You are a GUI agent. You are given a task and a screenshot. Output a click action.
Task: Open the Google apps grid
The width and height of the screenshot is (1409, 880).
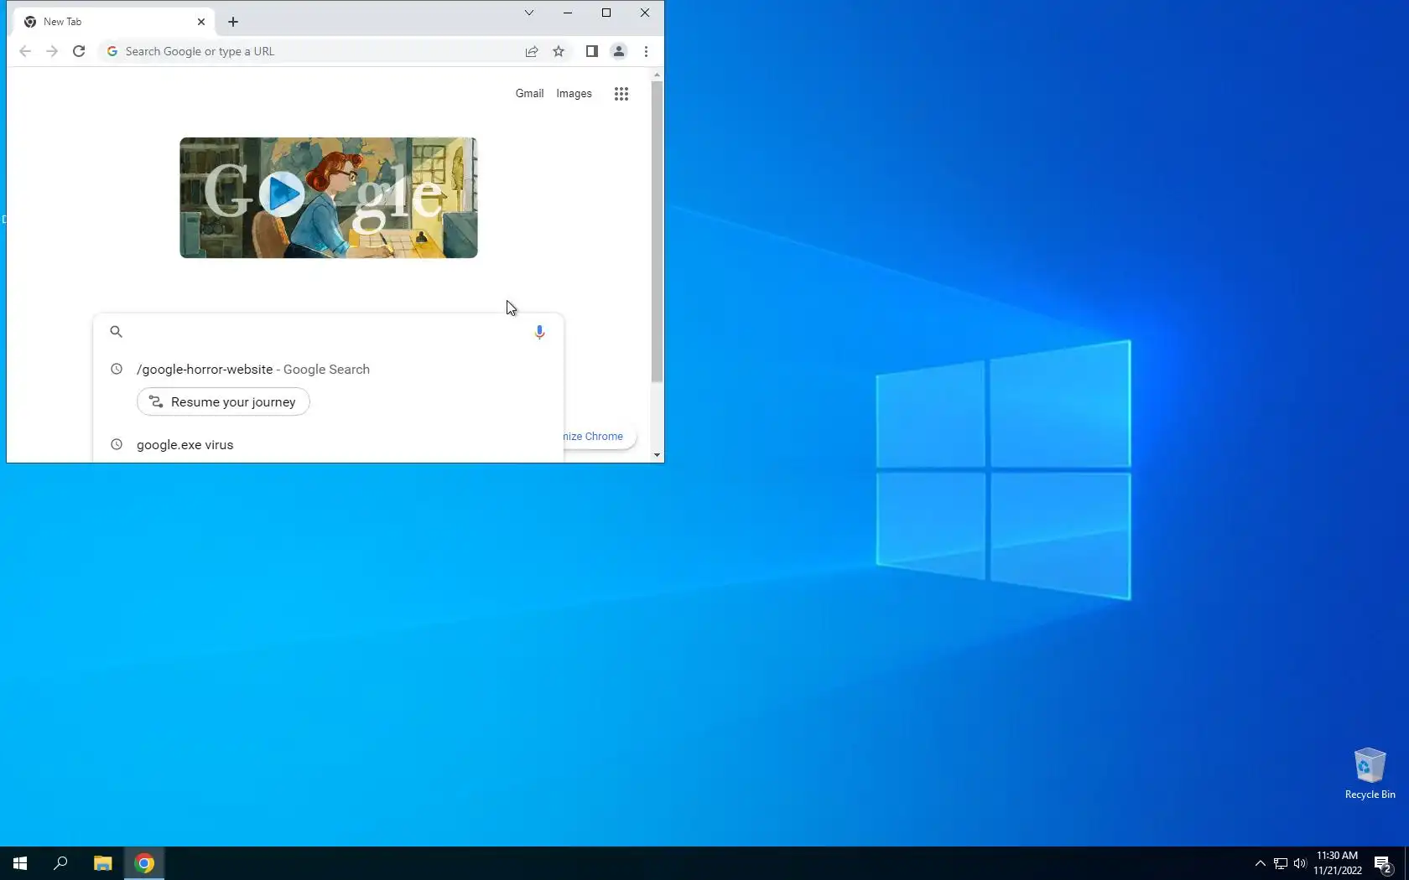[621, 94]
